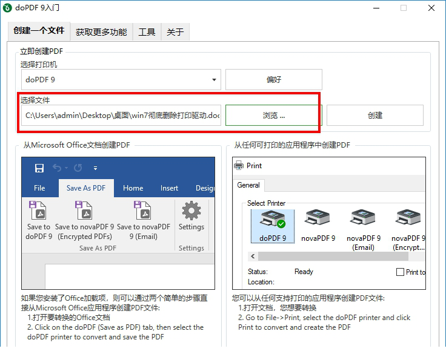Click the Save As PDF ribbon group label
The image size is (446, 360).
(x=98, y=248)
